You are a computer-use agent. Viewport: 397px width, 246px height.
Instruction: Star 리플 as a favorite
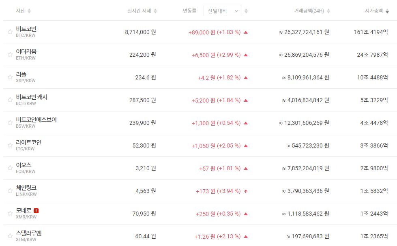tap(10, 77)
